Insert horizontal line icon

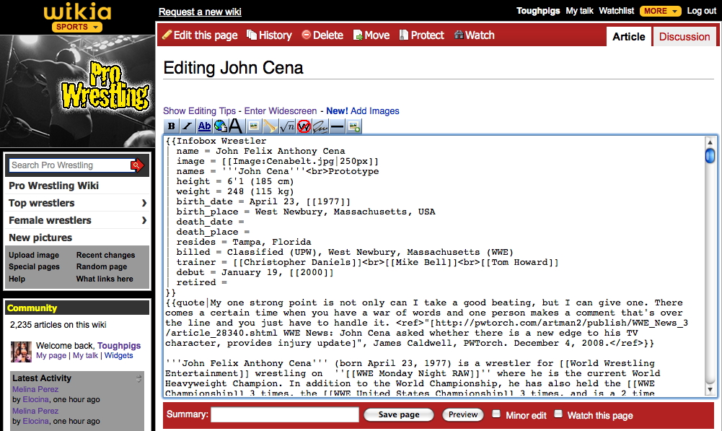click(337, 126)
